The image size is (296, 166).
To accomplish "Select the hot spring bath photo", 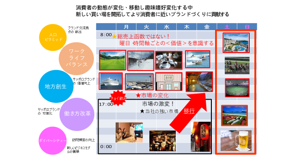I will point(199,82).
